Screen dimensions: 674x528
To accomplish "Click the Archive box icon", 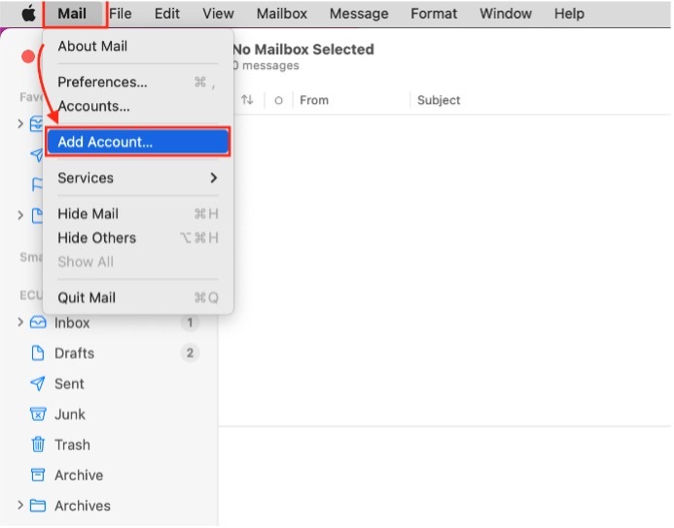I will 38,475.
